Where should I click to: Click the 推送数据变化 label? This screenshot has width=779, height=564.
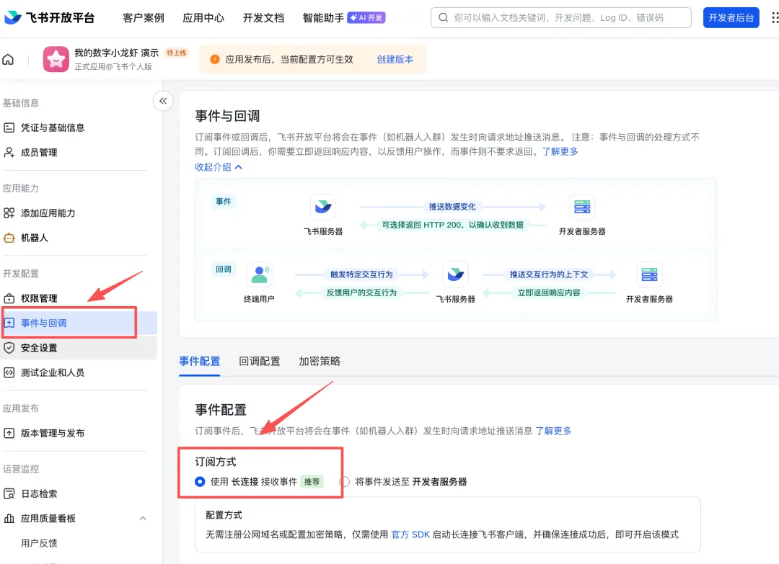[x=452, y=206]
